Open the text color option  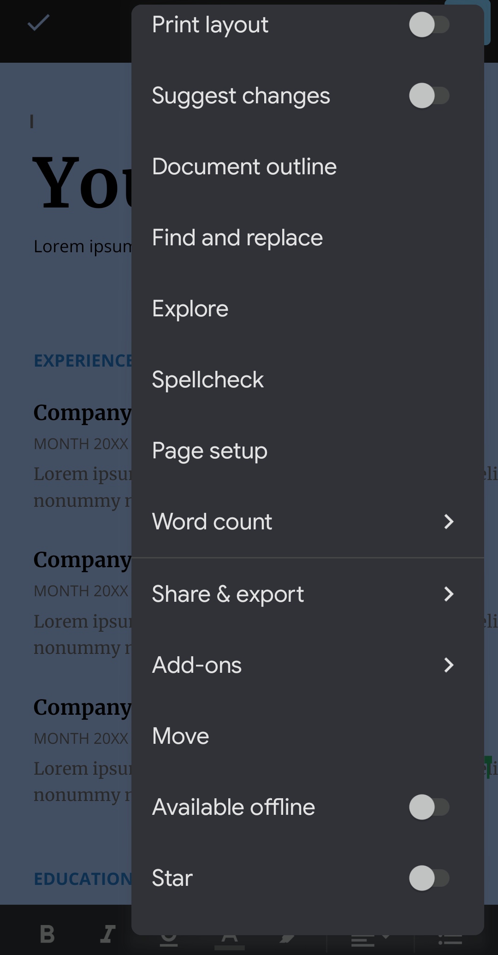tap(229, 942)
